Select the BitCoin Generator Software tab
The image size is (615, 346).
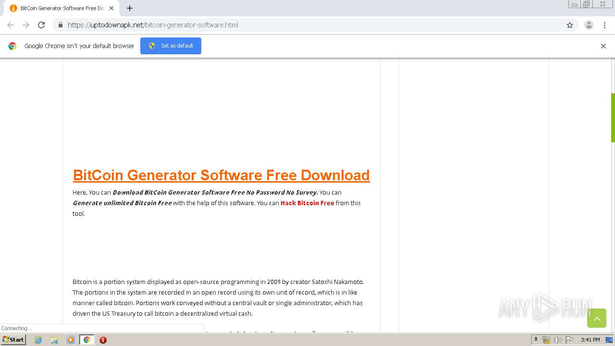tap(61, 8)
